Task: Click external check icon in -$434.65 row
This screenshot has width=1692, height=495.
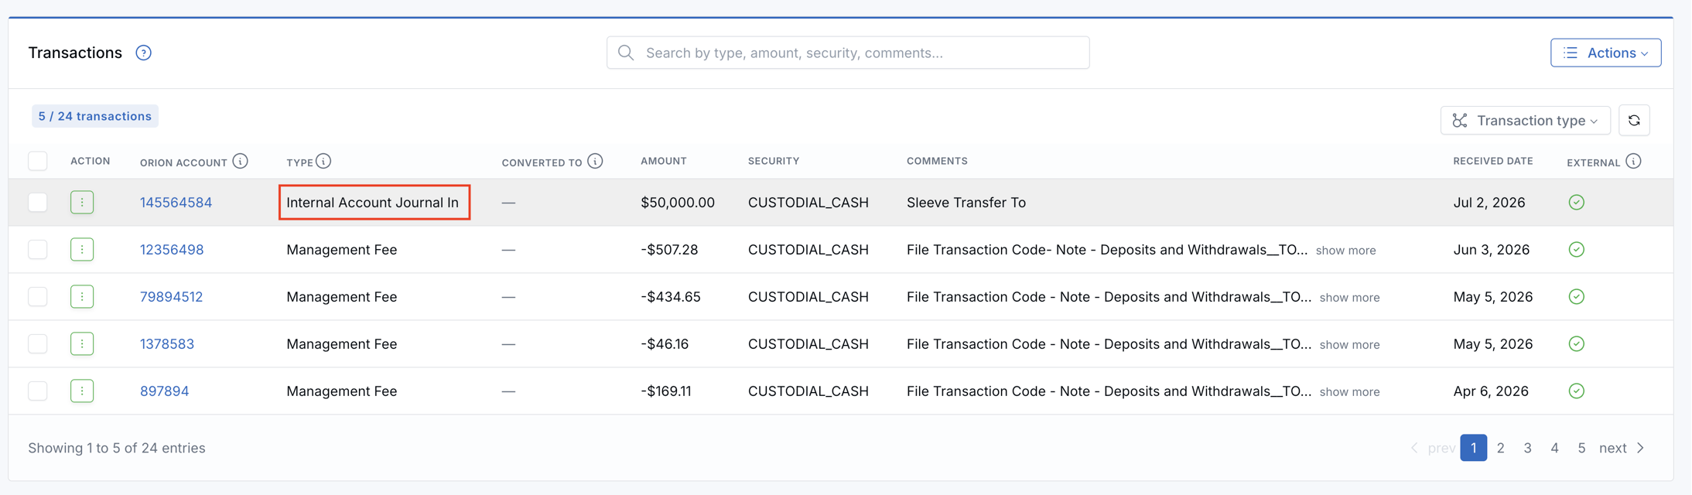Action: pos(1577,297)
